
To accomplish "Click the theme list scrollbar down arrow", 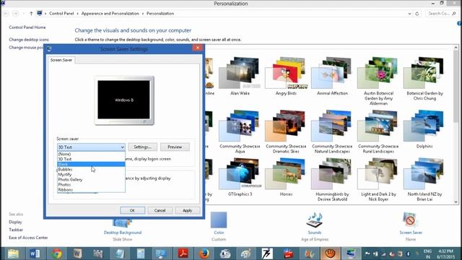I will tap(456, 202).
